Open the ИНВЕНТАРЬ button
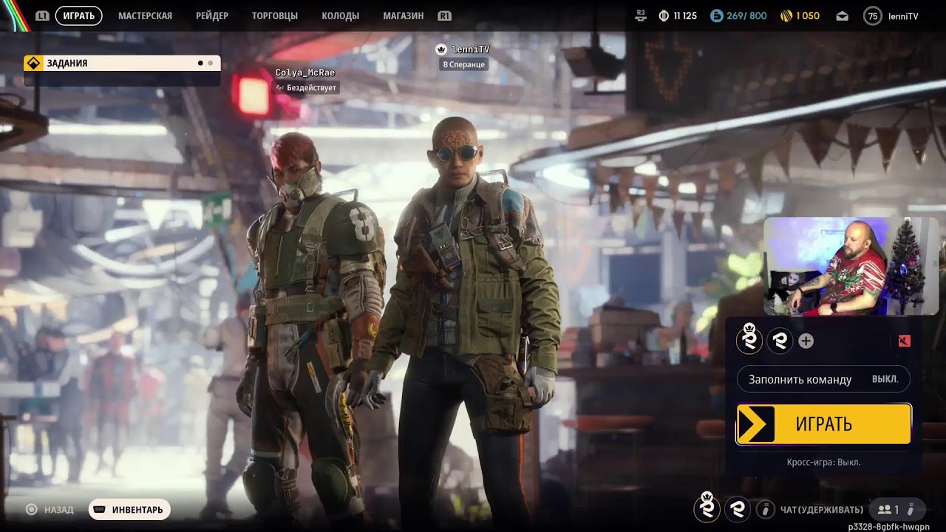 (129, 510)
